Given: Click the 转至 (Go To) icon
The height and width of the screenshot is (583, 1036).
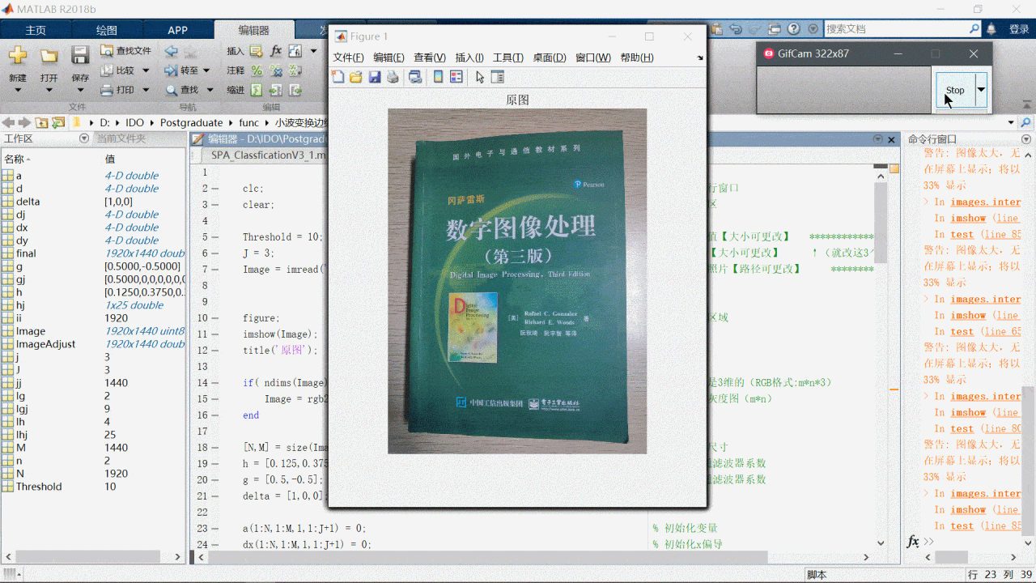Looking at the screenshot, I should [172, 70].
